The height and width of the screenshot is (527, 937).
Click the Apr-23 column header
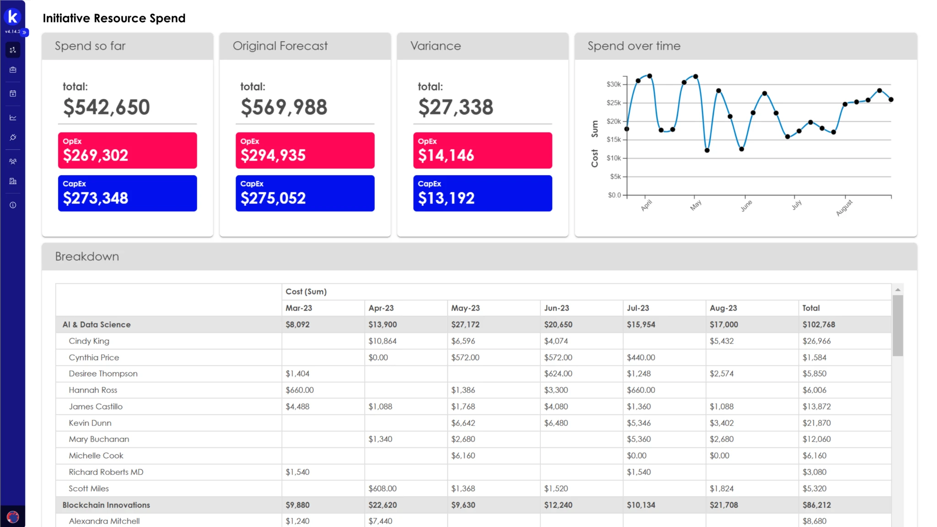pyautogui.click(x=381, y=308)
